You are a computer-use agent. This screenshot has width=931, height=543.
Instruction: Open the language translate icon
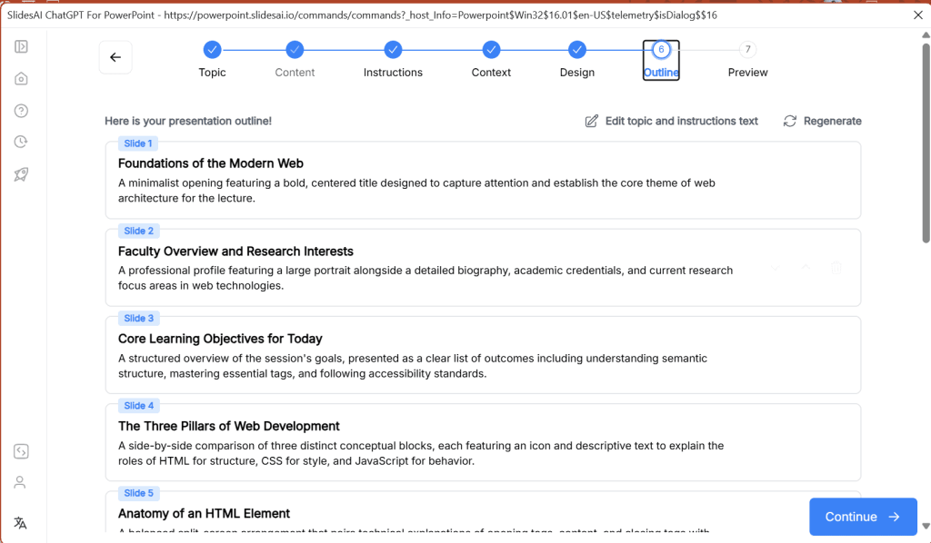[x=21, y=522]
